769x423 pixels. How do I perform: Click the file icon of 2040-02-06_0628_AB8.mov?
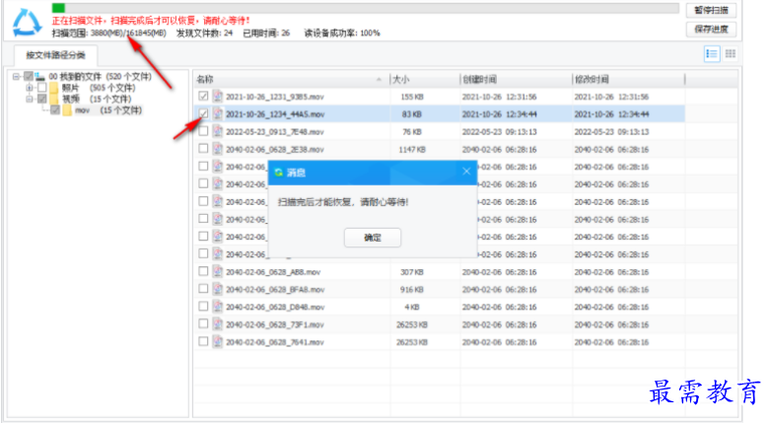(218, 272)
